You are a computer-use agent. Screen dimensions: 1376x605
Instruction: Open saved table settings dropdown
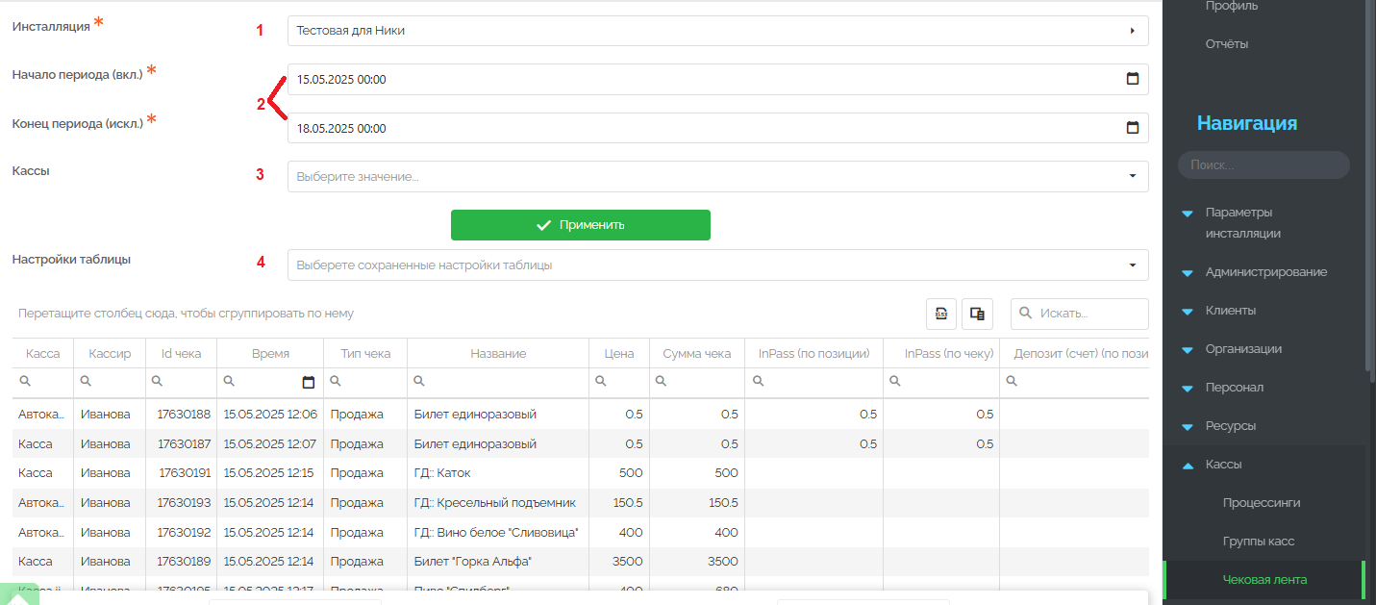point(717,265)
